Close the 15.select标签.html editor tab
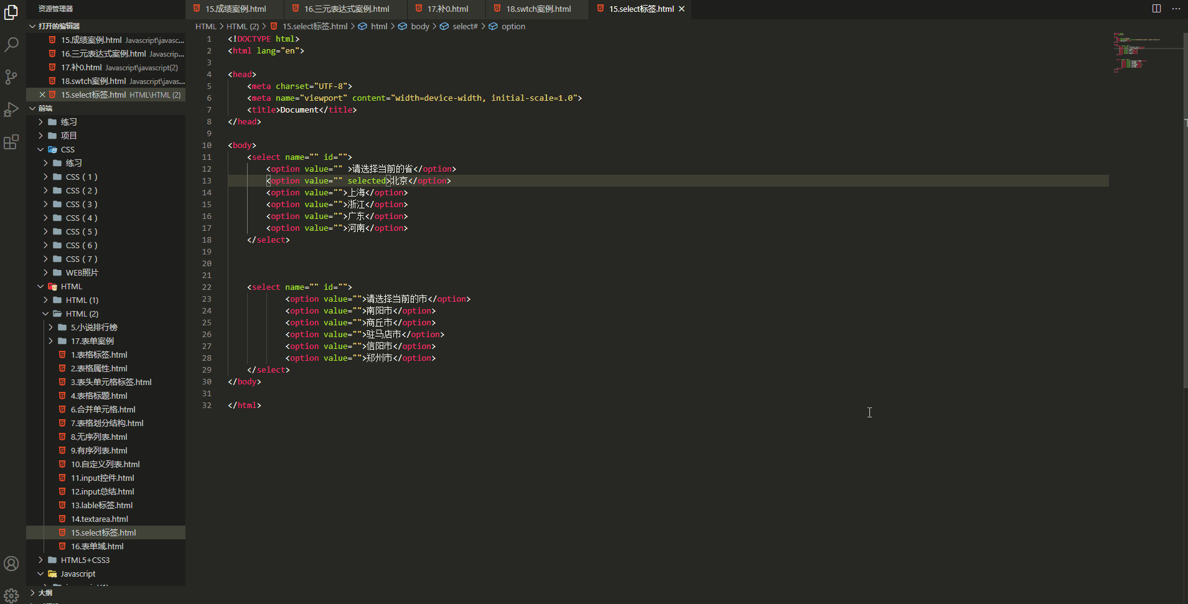Viewport: 1188px width, 604px height. pyautogui.click(x=681, y=9)
